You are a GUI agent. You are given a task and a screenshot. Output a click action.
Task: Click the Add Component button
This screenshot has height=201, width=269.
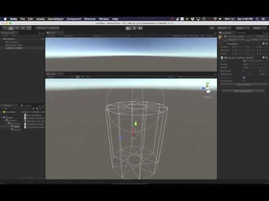pyautogui.click(x=243, y=91)
